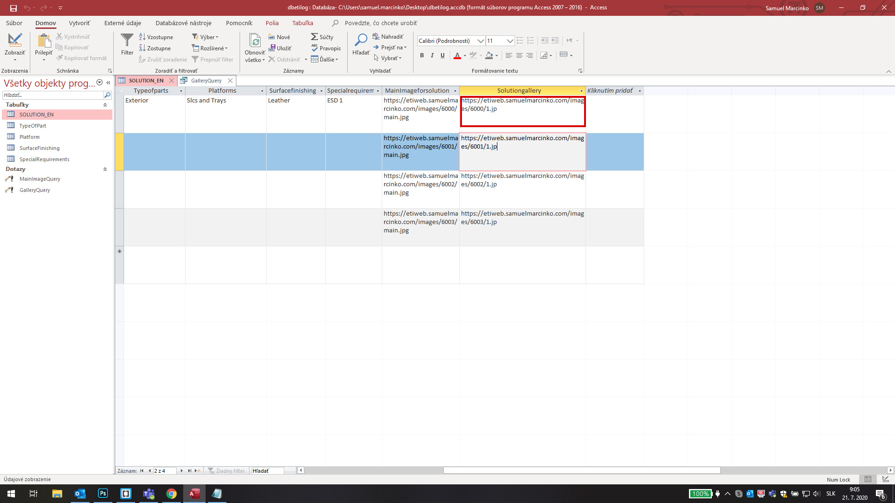Click the Save icon in title bar
The height and width of the screenshot is (503, 895).
13,8
